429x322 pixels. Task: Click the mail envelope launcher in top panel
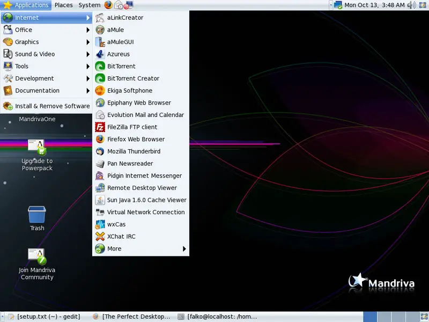pos(119,5)
